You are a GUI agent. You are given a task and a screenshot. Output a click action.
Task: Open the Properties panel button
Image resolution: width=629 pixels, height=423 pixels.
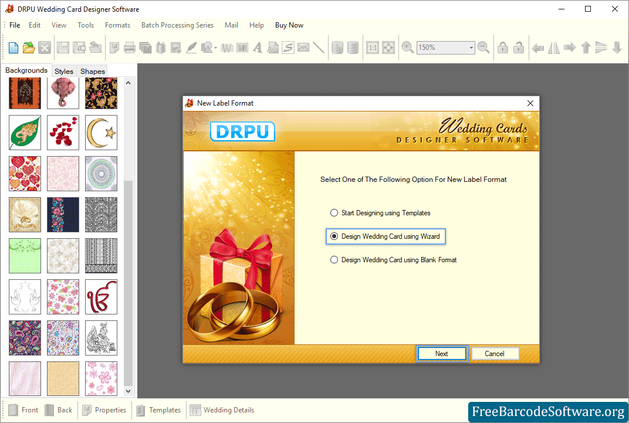[104, 410]
